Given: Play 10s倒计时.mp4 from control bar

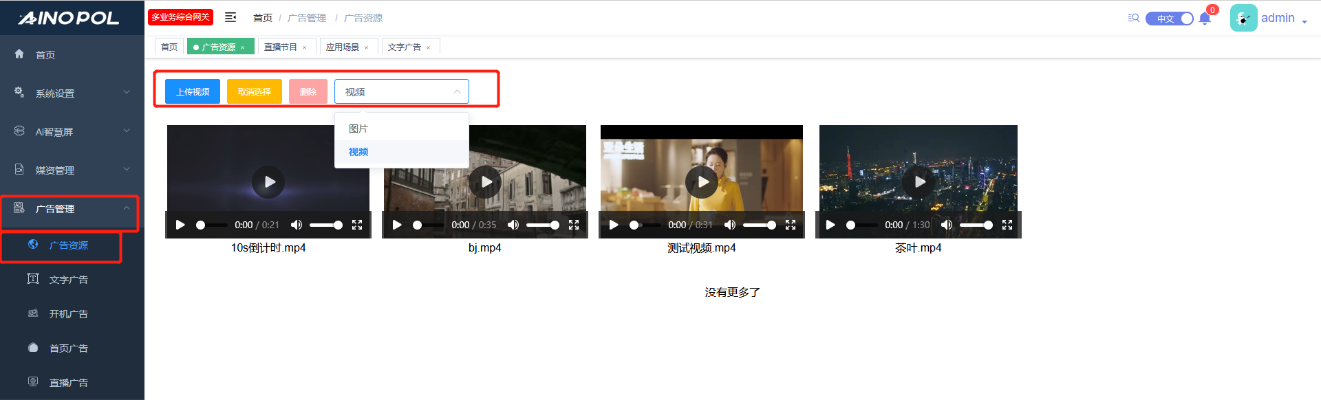Looking at the screenshot, I should coord(180,225).
